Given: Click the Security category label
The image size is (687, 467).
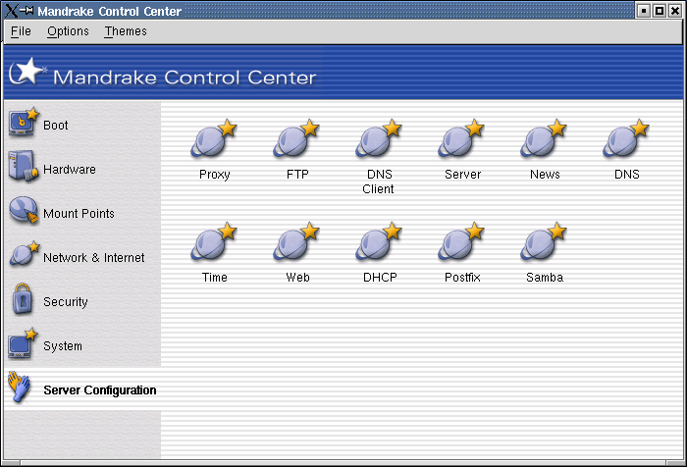Looking at the screenshot, I should pyautogui.click(x=66, y=302).
